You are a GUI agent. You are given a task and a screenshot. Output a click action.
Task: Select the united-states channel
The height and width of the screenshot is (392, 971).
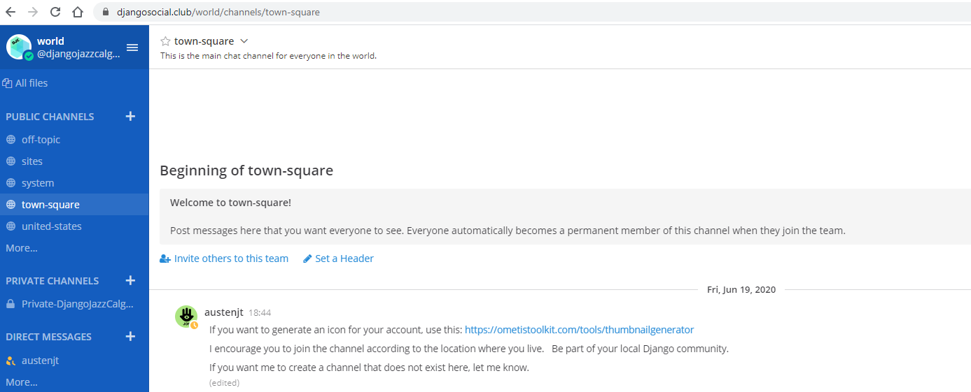click(51, 226)
